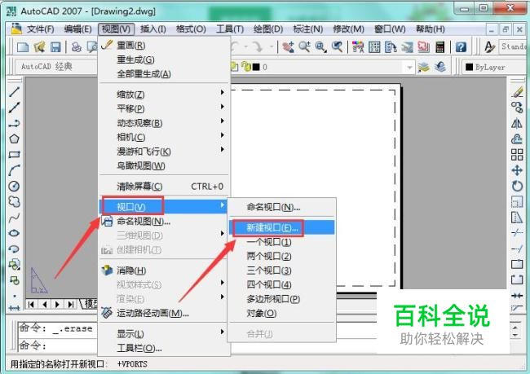This screenshot has height=374, width=530.
Task: Click the Zoom previous icon
Action: (337, 47)
